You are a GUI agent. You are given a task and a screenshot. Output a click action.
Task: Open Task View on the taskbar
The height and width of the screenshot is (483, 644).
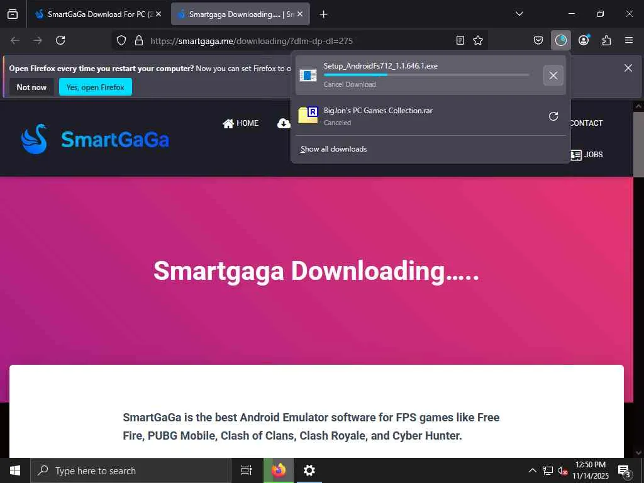tap(246, 470)
